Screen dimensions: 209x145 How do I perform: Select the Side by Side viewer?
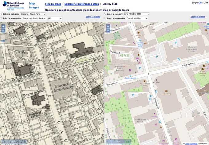click(x=110, y=4)
